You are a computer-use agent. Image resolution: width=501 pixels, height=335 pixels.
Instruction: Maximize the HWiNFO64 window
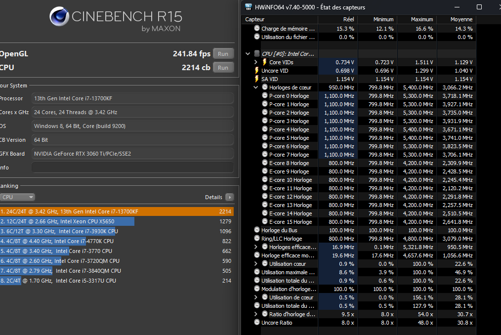coord(479,7)
